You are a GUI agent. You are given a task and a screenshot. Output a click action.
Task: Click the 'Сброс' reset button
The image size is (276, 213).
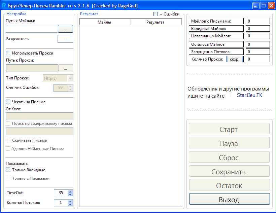229,157
